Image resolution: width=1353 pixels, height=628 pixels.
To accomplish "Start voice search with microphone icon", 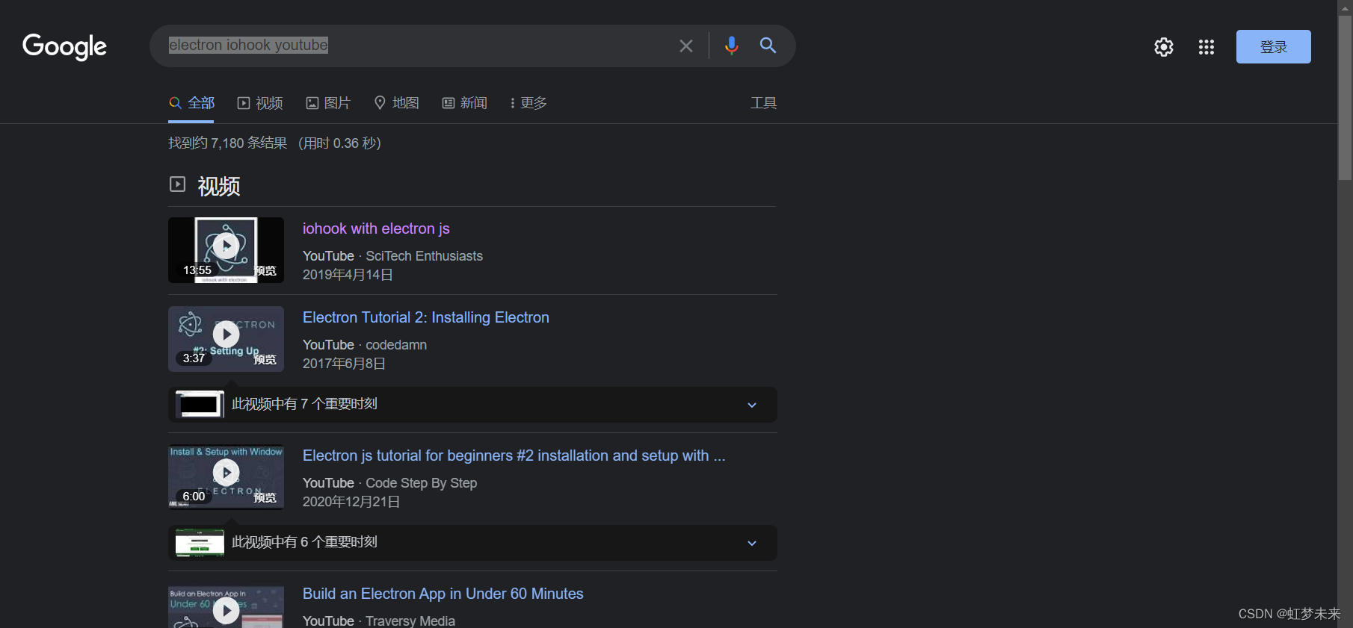I will click(731, 46).
